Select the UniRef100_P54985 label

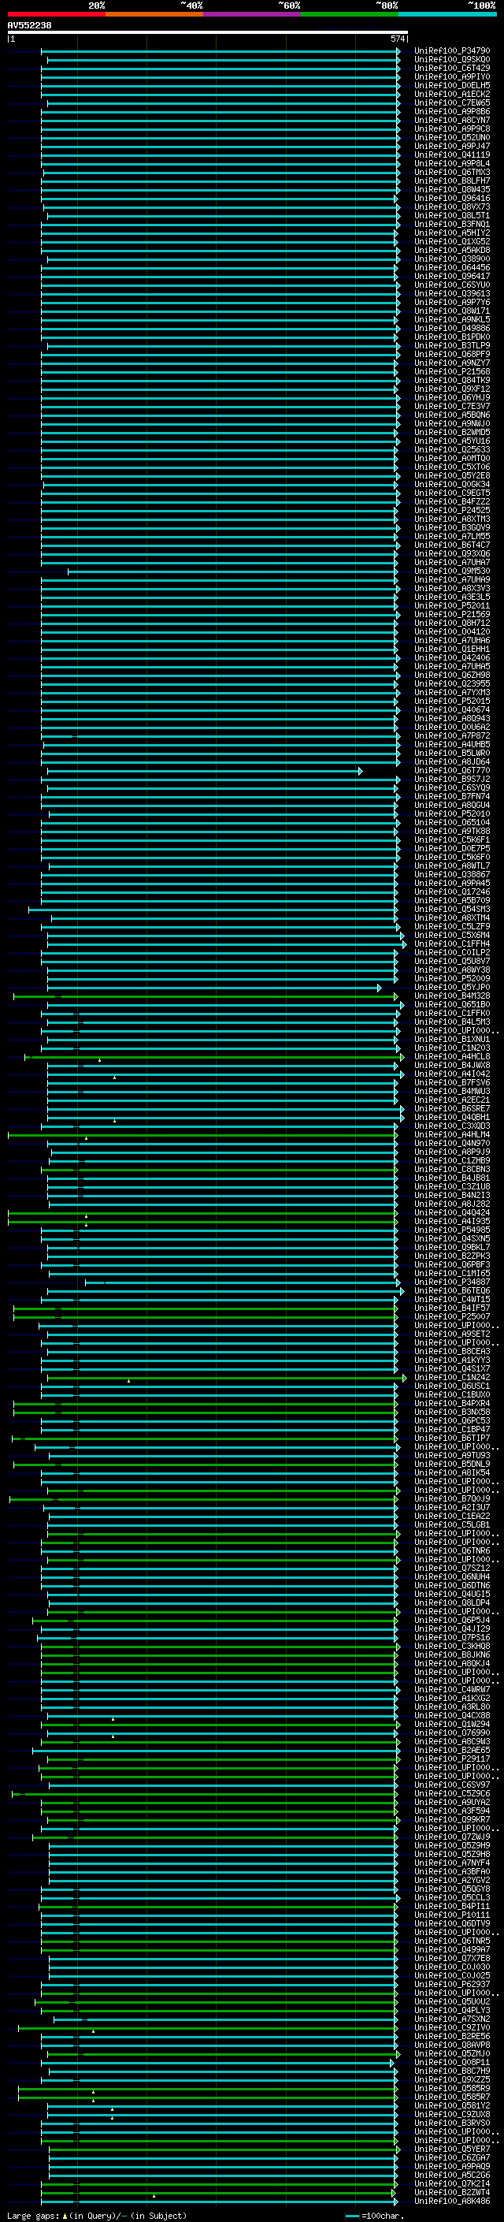tap(451, 1230)
